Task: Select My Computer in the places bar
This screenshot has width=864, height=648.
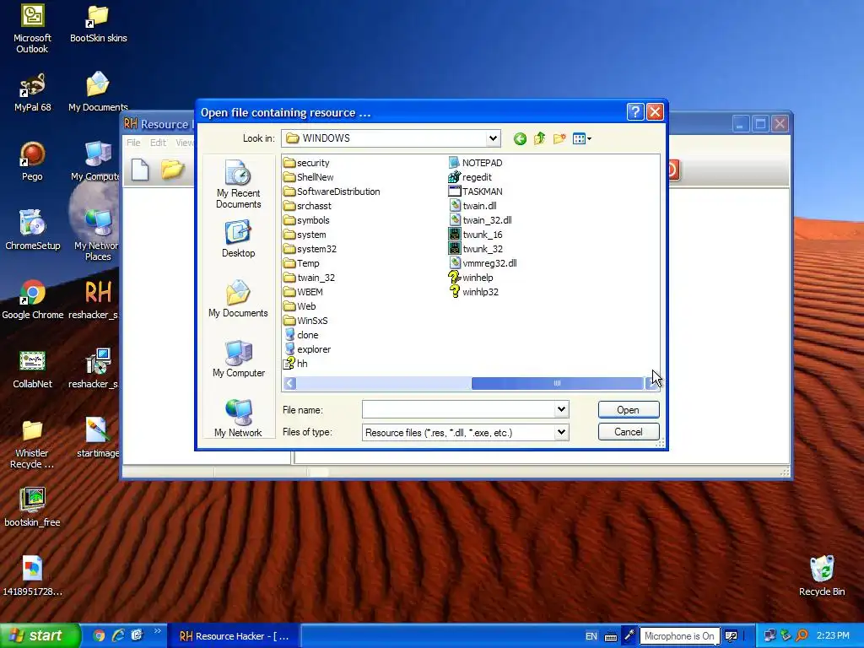Action: (238, 359)
